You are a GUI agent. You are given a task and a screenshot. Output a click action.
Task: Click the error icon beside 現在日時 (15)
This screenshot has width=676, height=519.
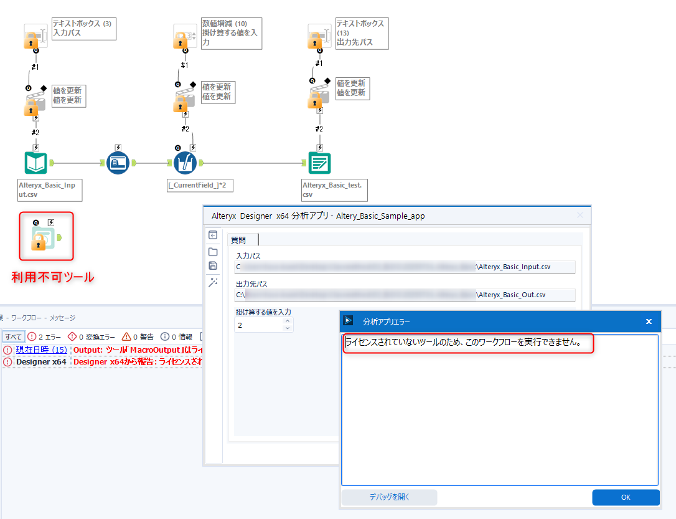7,350
